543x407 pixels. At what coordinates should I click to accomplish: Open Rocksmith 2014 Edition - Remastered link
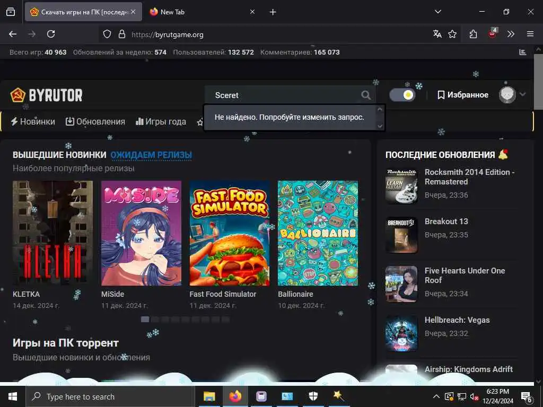[470, 177]
